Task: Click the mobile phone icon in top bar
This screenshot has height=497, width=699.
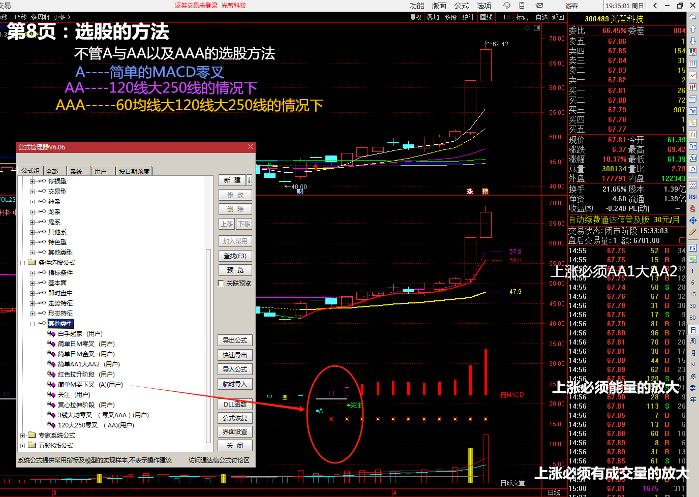Action: pyautogui.click(x=522, y=6)
